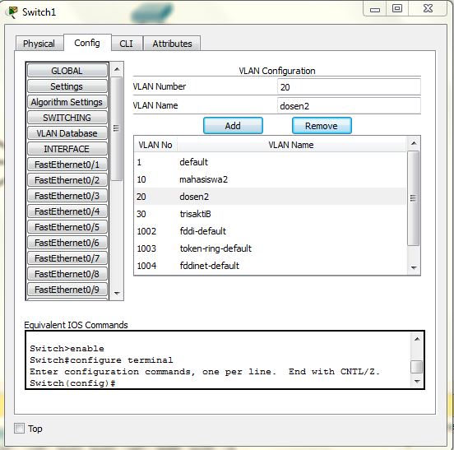Select VLAN 1003 token-ring-default row

click(x=270, y=248)
